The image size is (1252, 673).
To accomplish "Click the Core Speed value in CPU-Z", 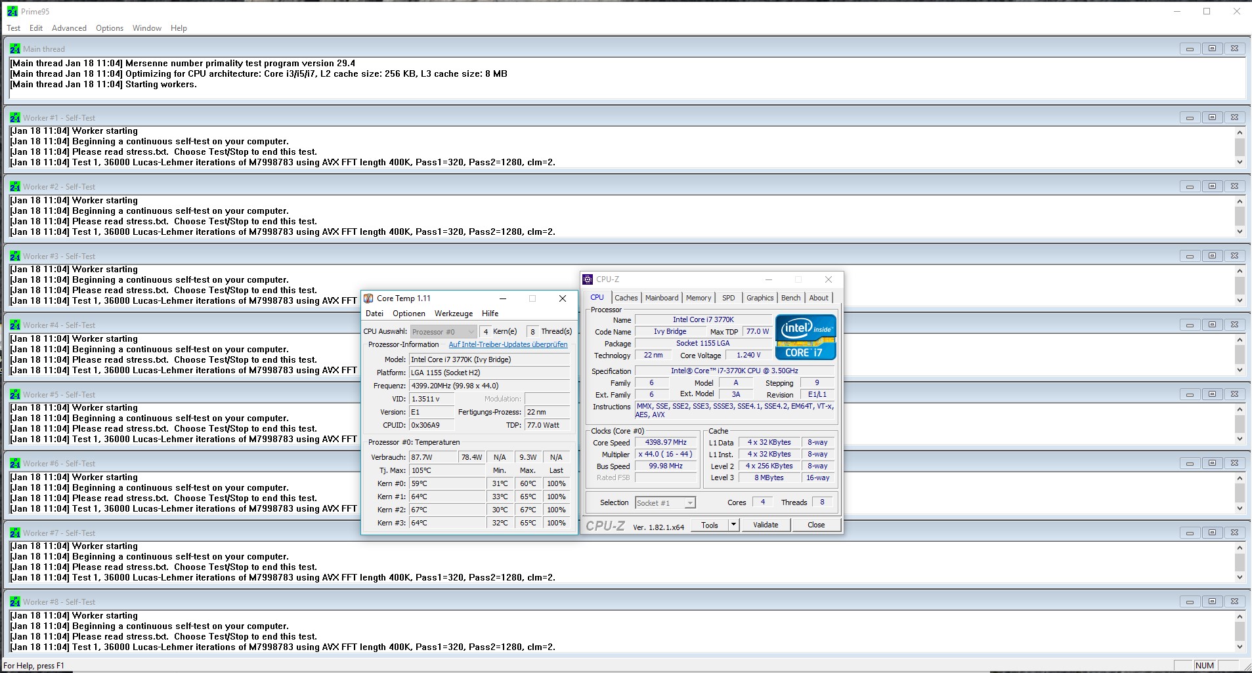I will pos(666,442).
